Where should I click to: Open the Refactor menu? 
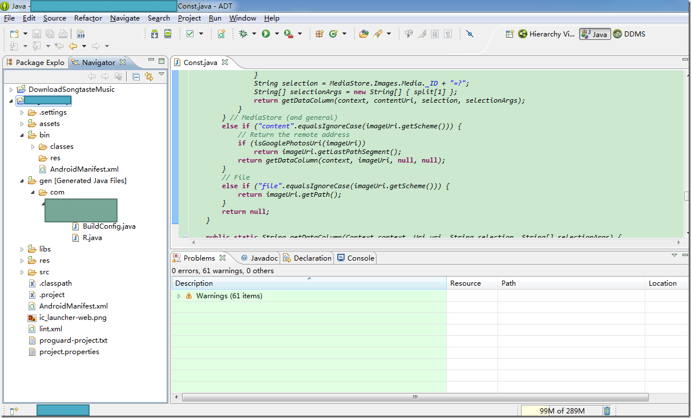pyautogui.click(x=88, y=18)
